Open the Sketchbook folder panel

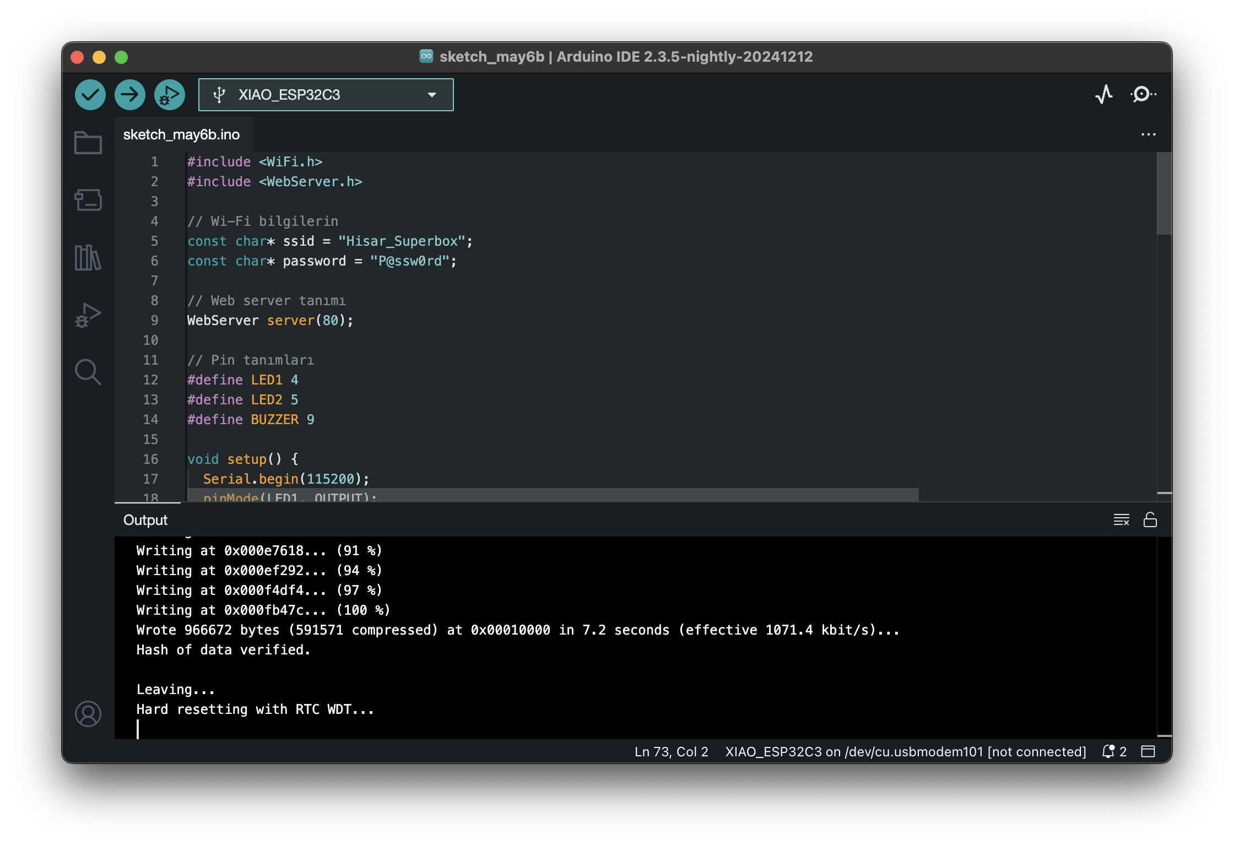click(88, 143)
